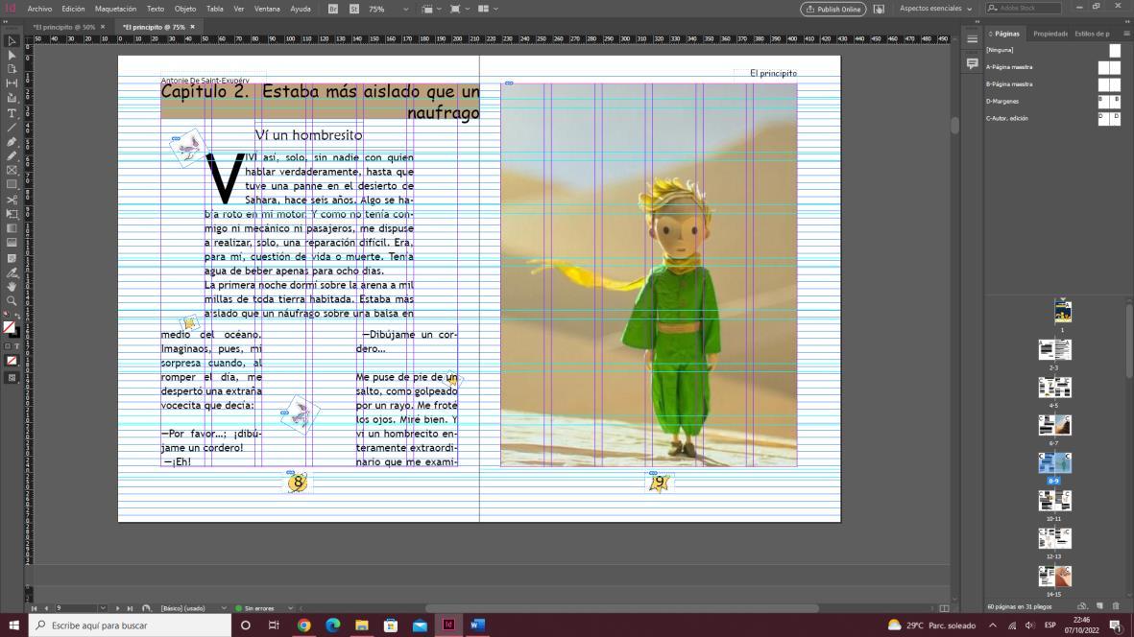The image size is (1134, 637).
Task: Open Adobe Bridge via Br icon
Action: [x=333, y=9]
